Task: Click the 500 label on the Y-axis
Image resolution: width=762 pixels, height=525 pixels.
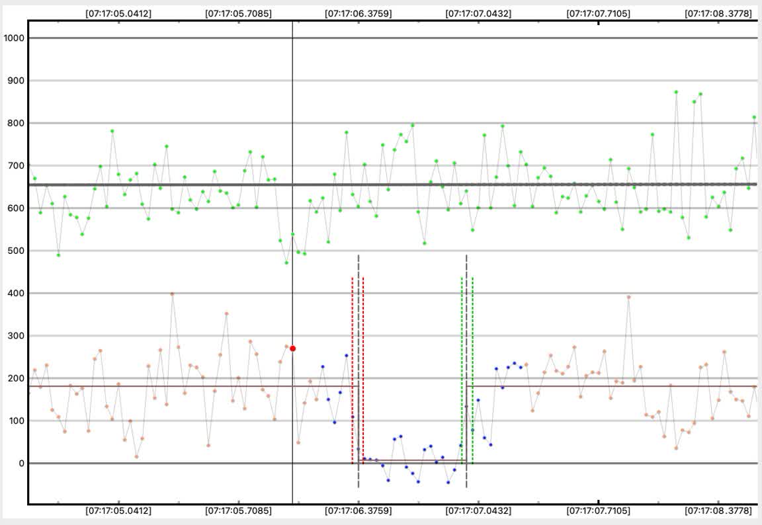Action: pos(16,251)
